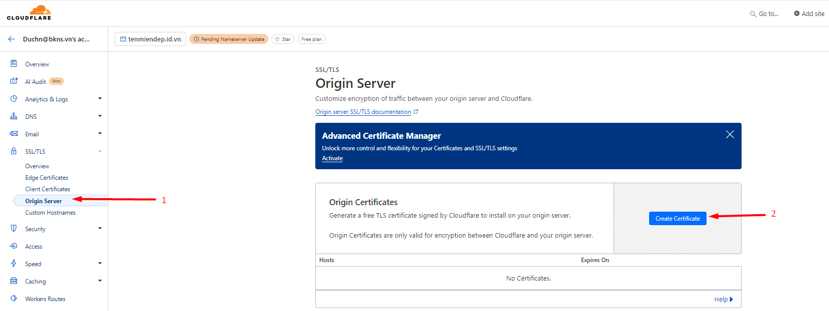Expand the Speed menu arrow

coord(100,263)
